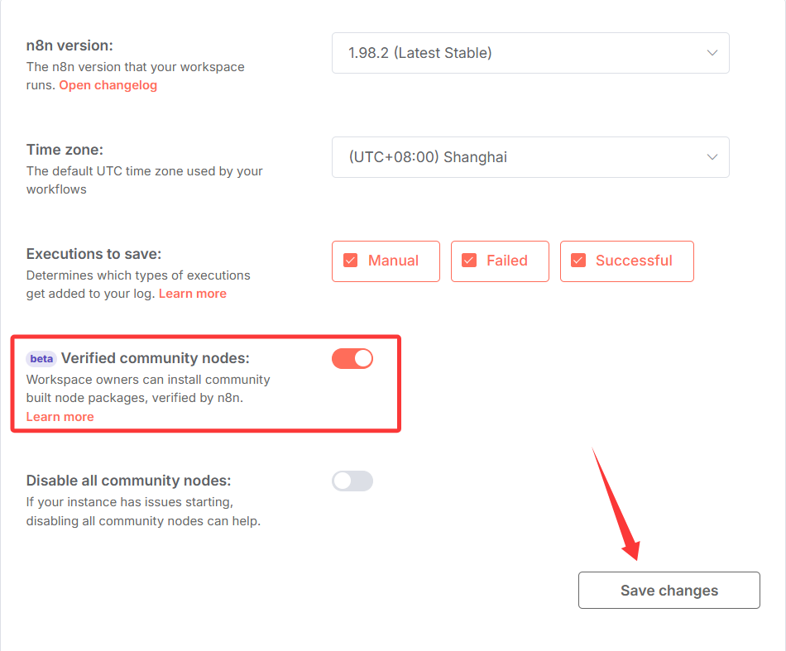Click the "n8n version:" heading label

(69, 45)
